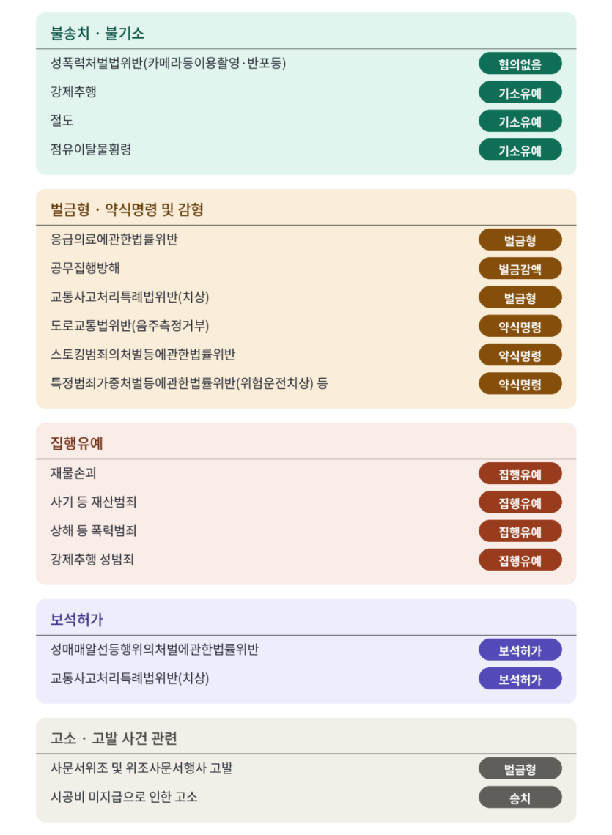Click the 기소유예 badge beside 절도
Viewport: 612px width, 835px height.
point(520,122)
